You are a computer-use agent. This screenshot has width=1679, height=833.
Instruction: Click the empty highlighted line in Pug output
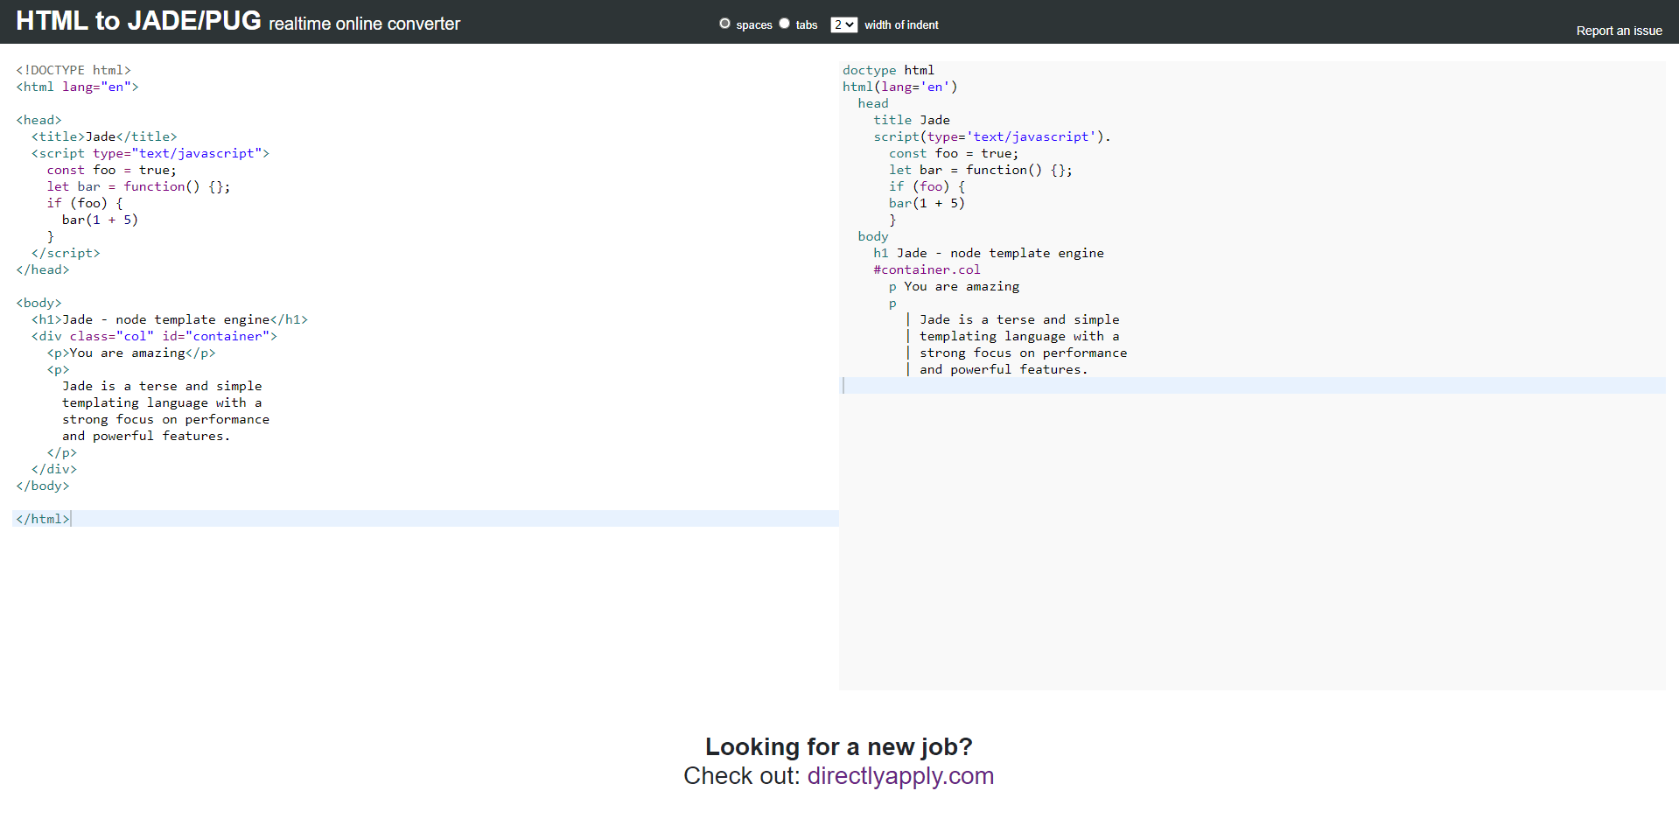pyautogui.click(x=1251, y=386)
